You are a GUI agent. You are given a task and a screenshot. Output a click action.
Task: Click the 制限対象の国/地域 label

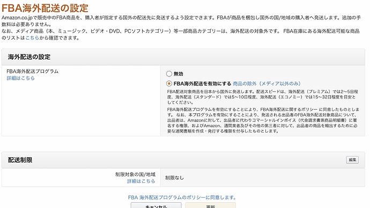pos(135,174)
